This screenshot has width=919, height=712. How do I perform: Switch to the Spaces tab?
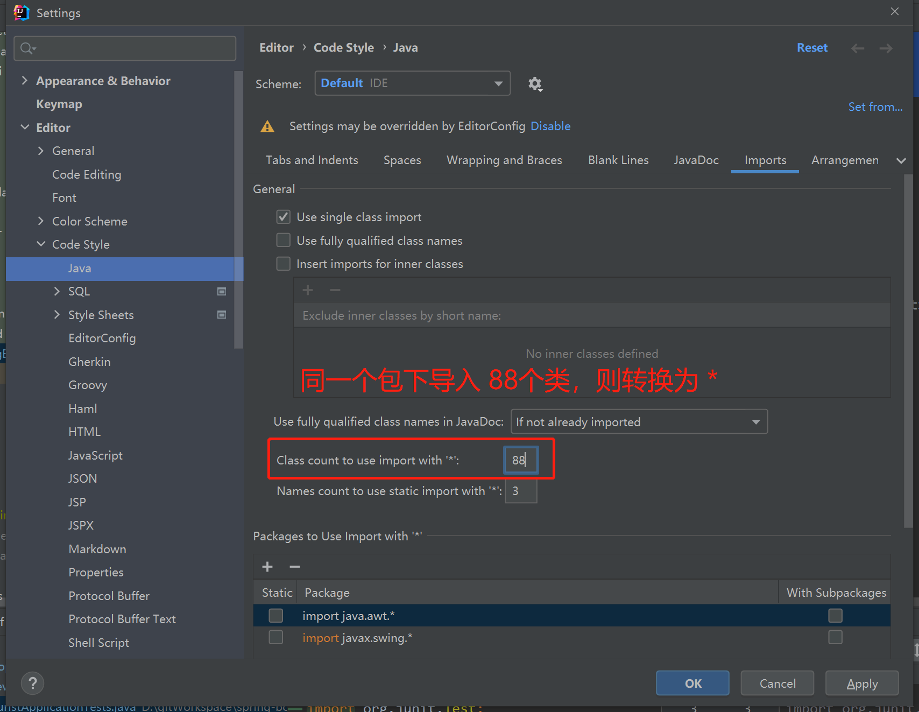402,160
